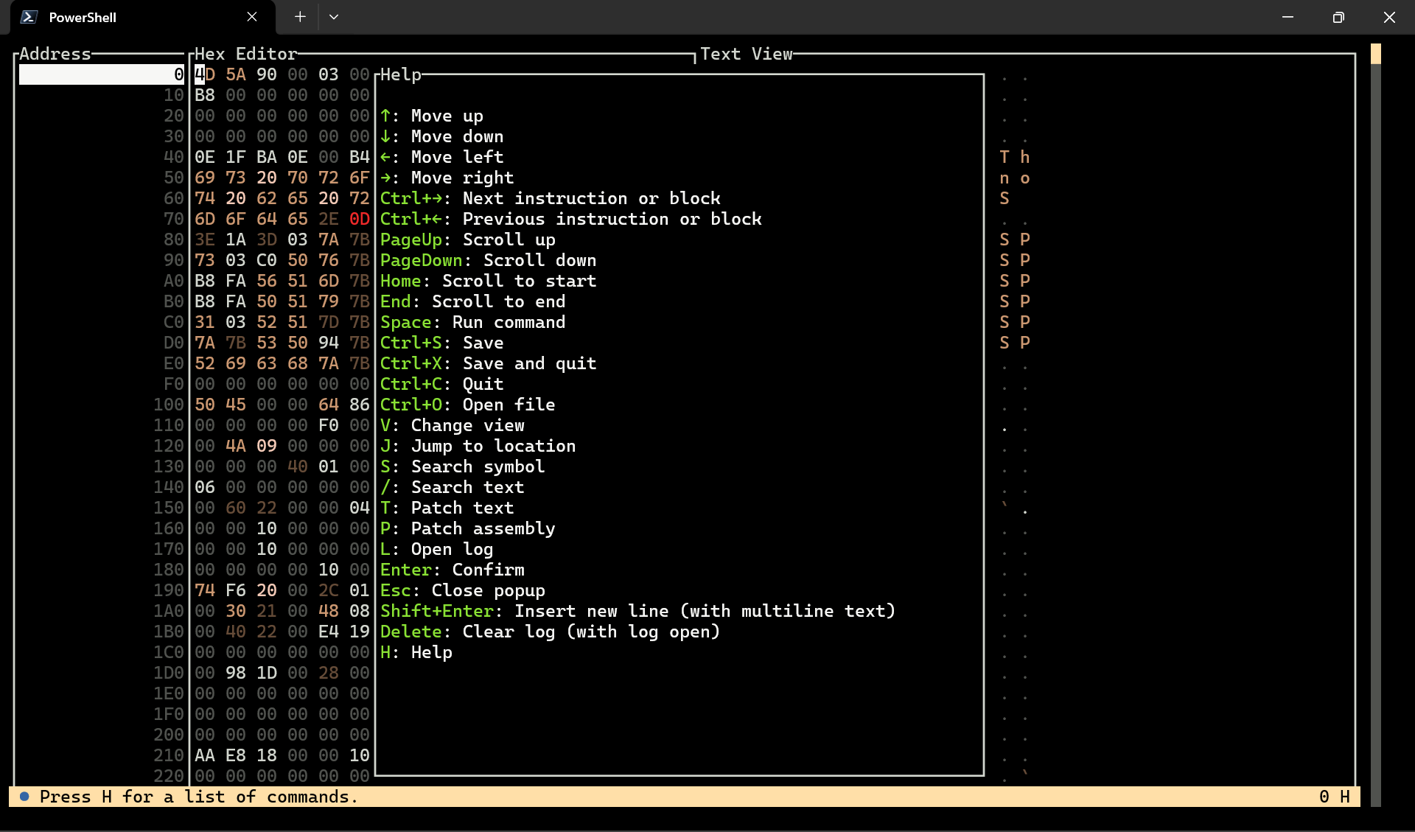This screenshot has height=832, width=1415.
Task: Click the '→: Move right' help entry
Action: coord(447,178)
